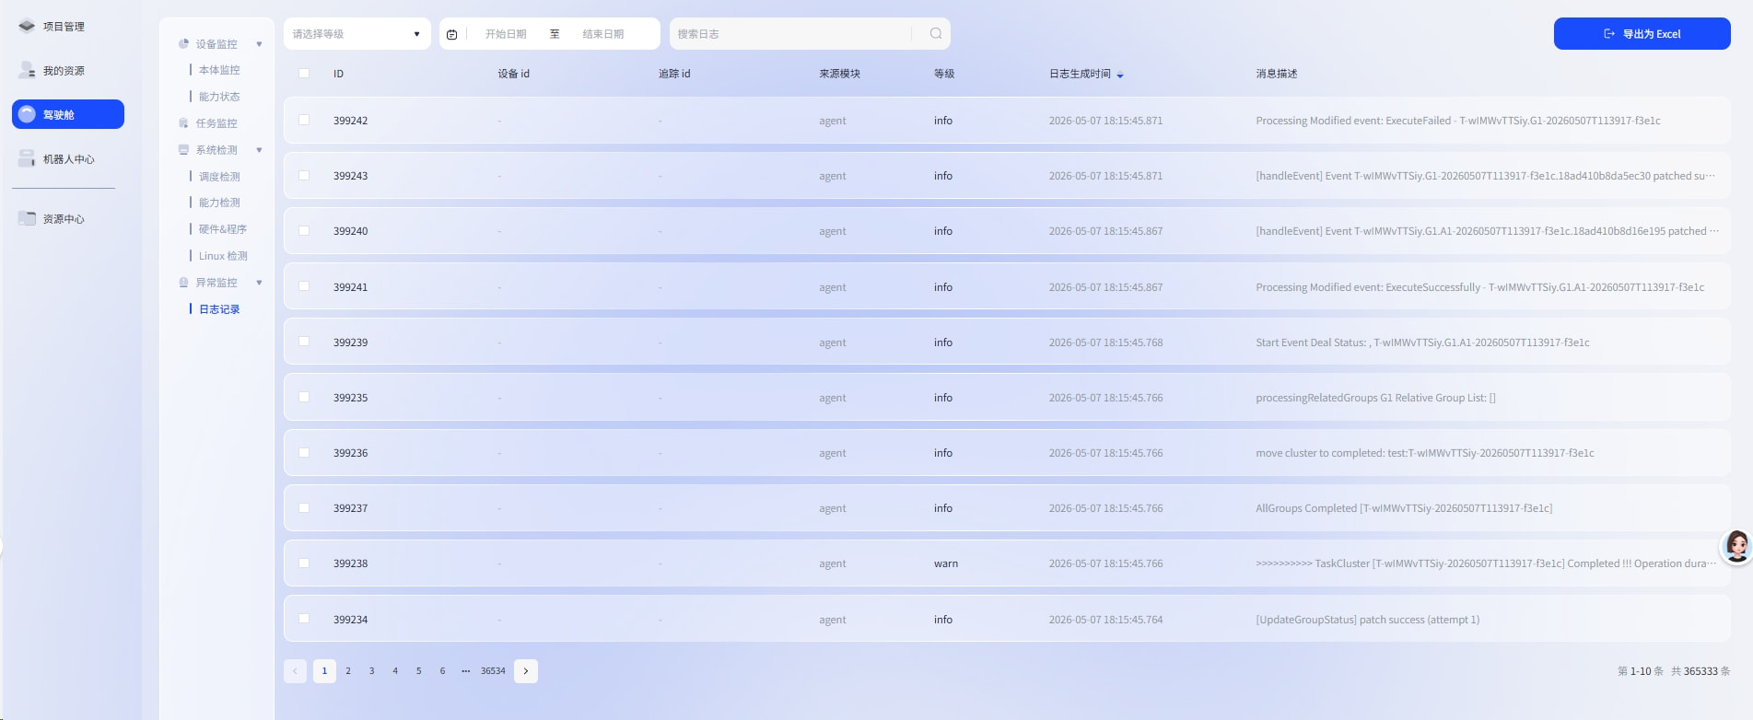The width and height of the screenshot is (1753, 720).
Task: Check the row with ID 399242
Action: (304, 120)
